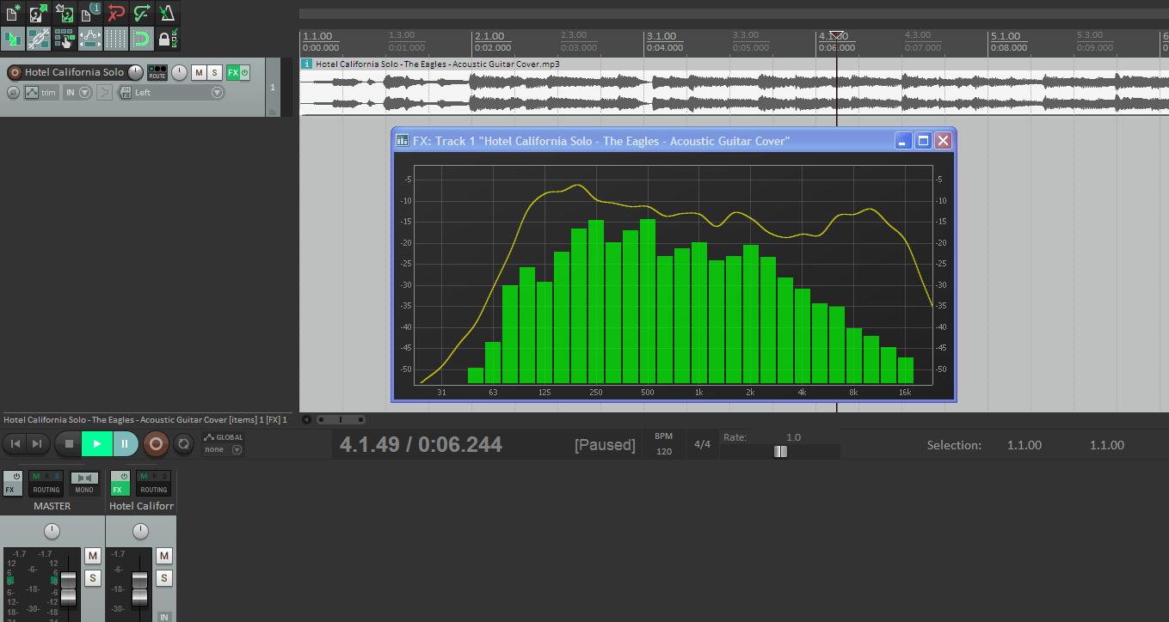Open the IN record monitoring dropdown

(x=84, y=93)
